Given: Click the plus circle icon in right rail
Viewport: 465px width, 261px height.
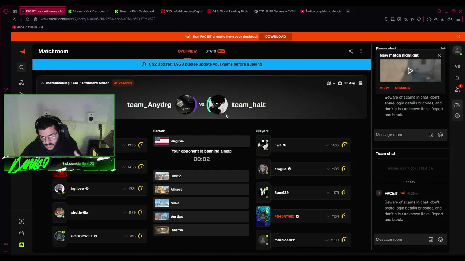Looking at the screenshot, I should pos(457,116).
